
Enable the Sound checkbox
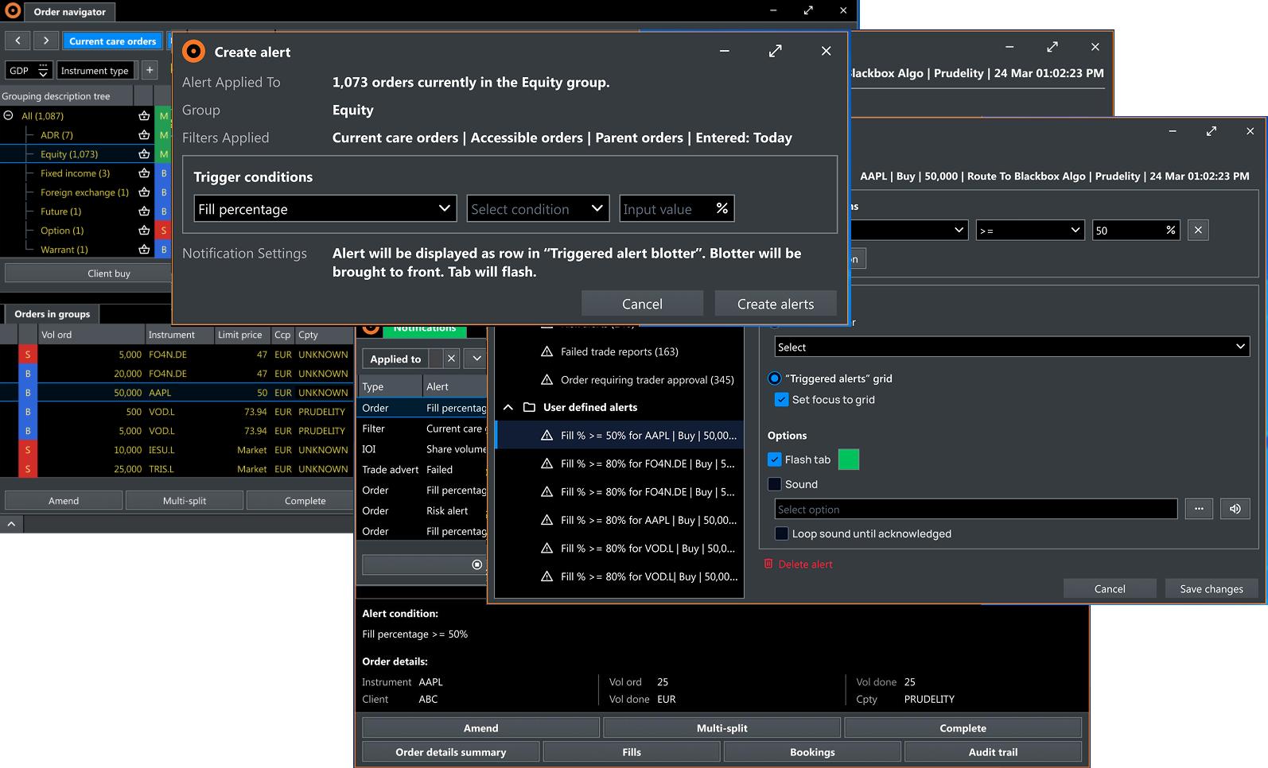(774, 484)
